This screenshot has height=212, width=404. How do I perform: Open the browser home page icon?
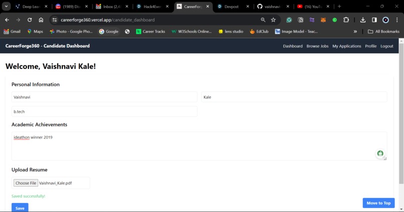point(41,20)
